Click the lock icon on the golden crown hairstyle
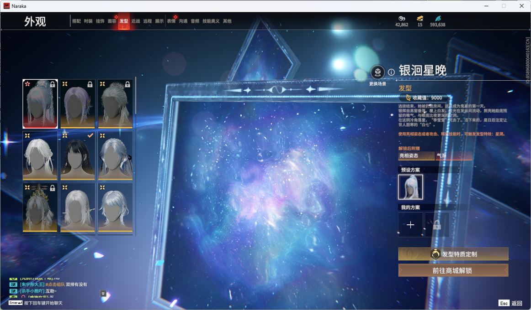The image size is (531, 310). point(52,188)
